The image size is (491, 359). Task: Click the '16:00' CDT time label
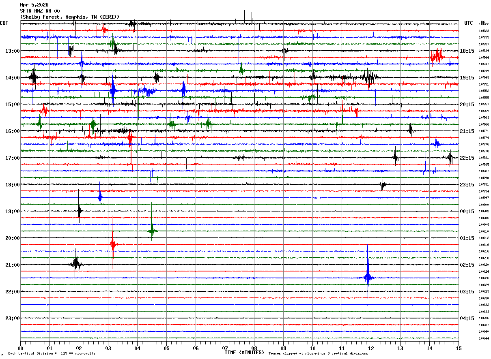click(13, 131)
